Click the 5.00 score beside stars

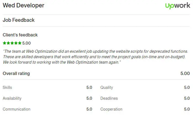coord(26,43)
